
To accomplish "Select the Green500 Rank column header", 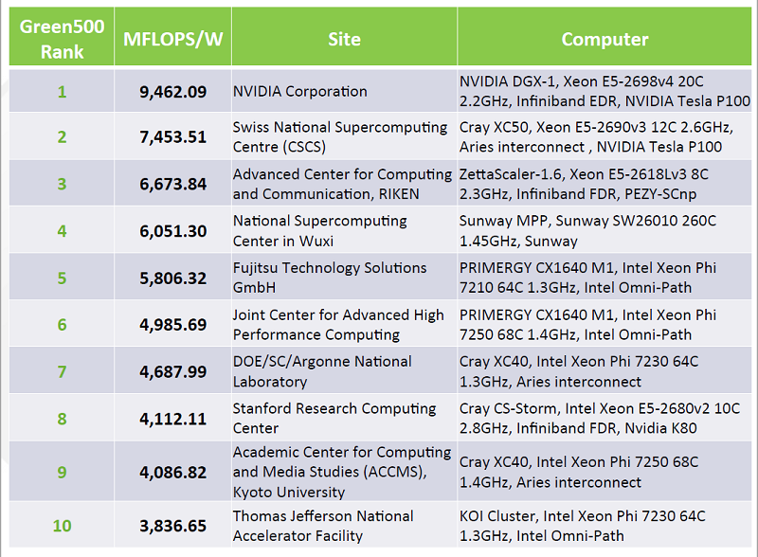I will [62, 36].
